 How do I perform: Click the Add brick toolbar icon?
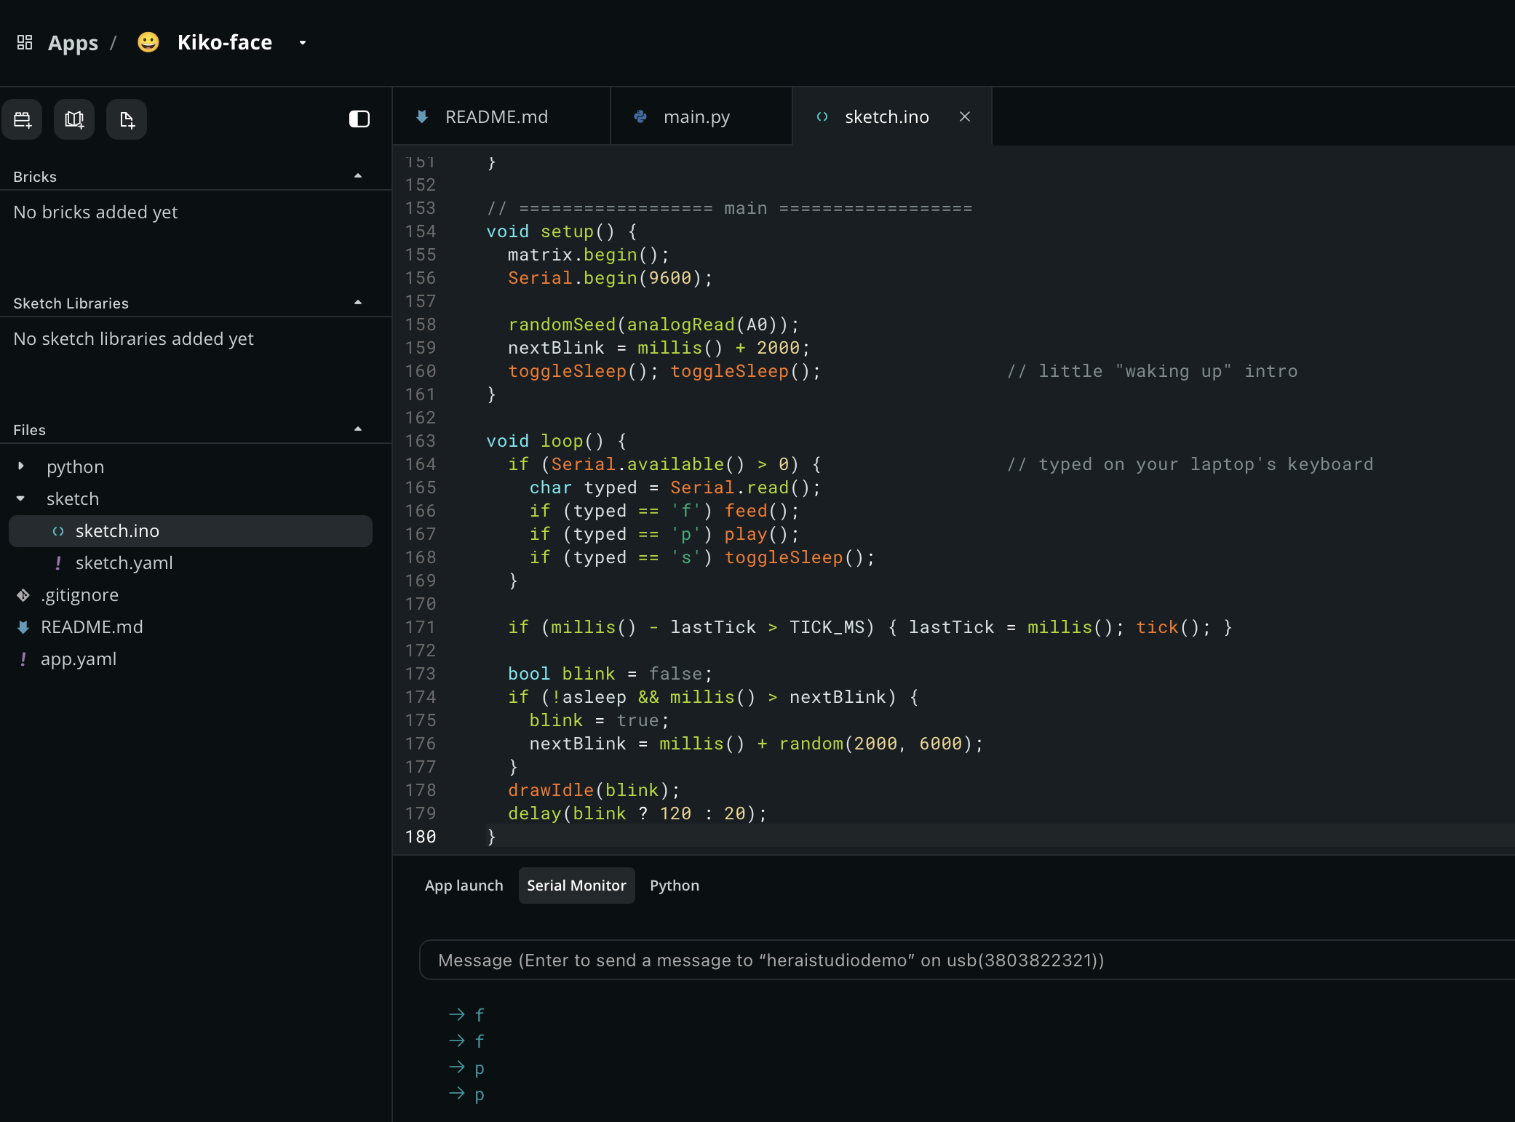click(23, 119)
